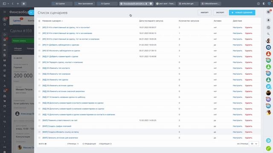Image resolution: width=273 pixels, height=153 pixels.
Task: Click the downloads icon in browser toolbar
Action: click(x=258, y=3)
